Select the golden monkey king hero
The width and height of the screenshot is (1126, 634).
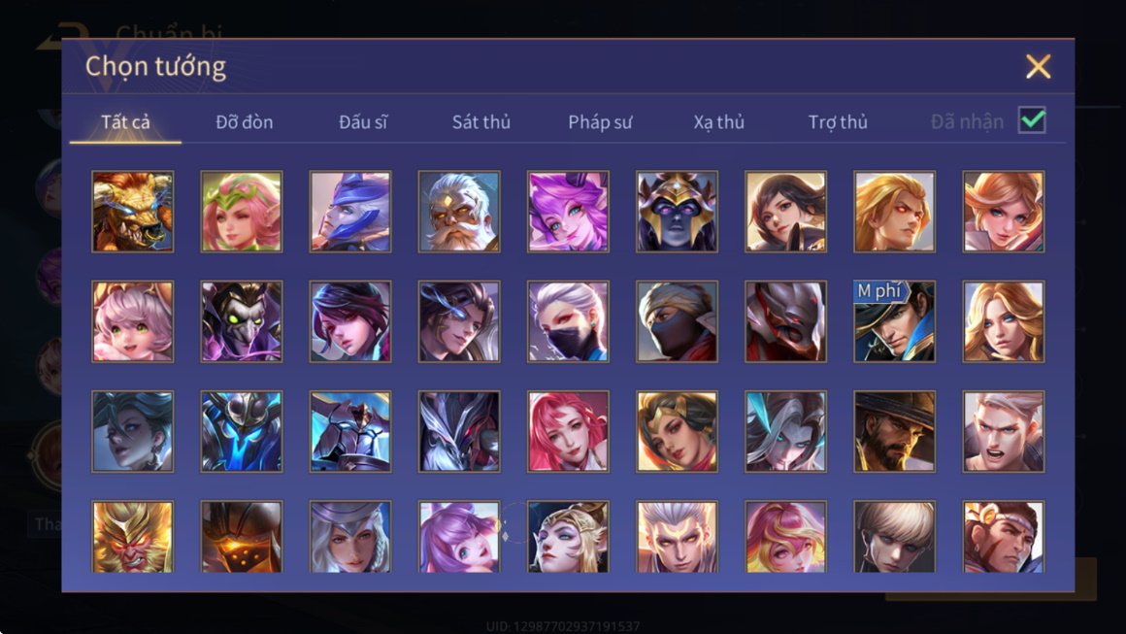133,536
